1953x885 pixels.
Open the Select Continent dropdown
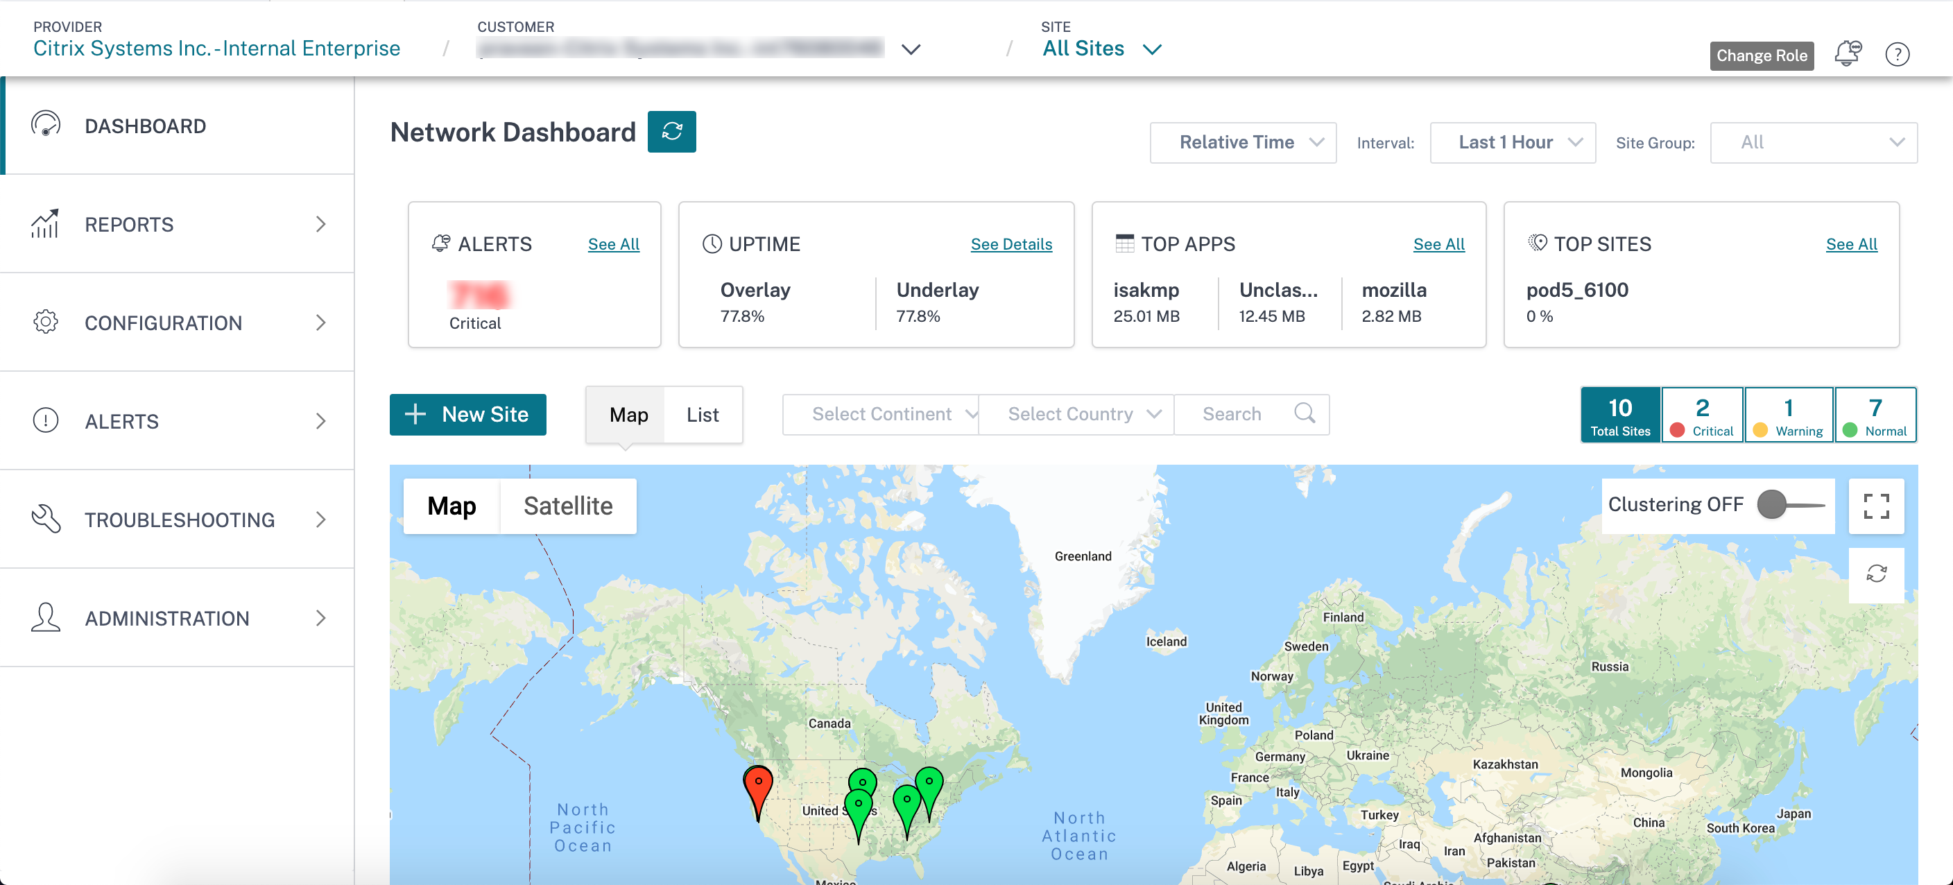pos(880,414)
